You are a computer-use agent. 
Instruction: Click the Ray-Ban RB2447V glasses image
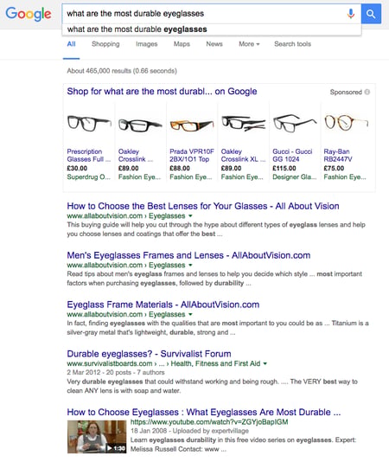[x=347, y=123]
